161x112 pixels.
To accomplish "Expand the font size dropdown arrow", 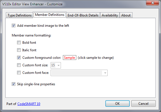I will tap(58, 65).
